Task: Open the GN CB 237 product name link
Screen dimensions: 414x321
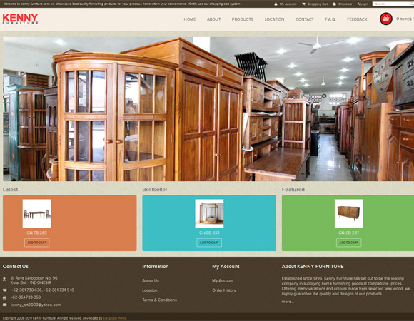Action: pyautogui.click(x=349, y=233)
